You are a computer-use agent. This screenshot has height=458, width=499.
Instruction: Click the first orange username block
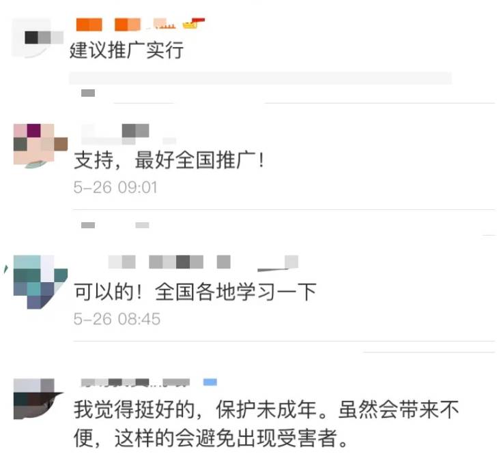89,25
